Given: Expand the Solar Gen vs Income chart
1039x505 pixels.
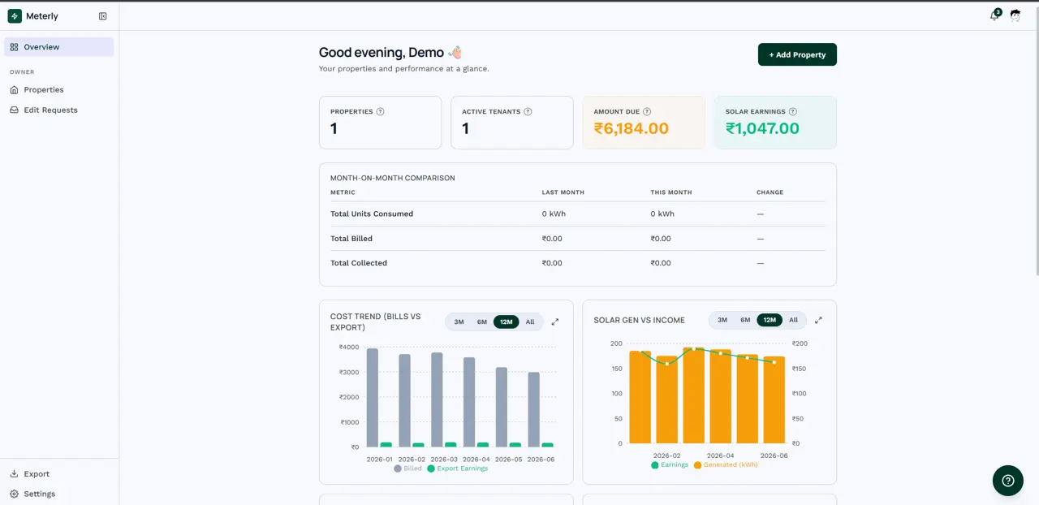Looking at the screenshot, I should [818, 320].
